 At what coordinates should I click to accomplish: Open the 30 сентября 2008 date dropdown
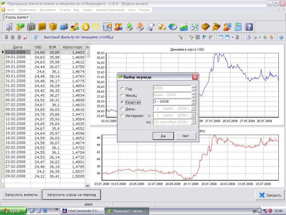pos(193,121)
